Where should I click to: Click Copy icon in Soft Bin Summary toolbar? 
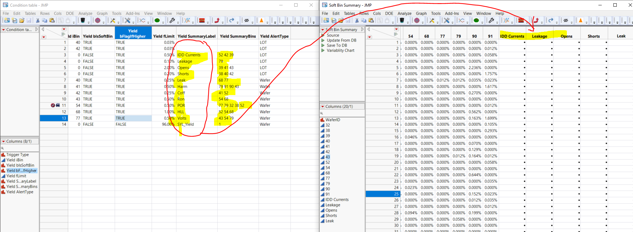(x=364, y=21)
